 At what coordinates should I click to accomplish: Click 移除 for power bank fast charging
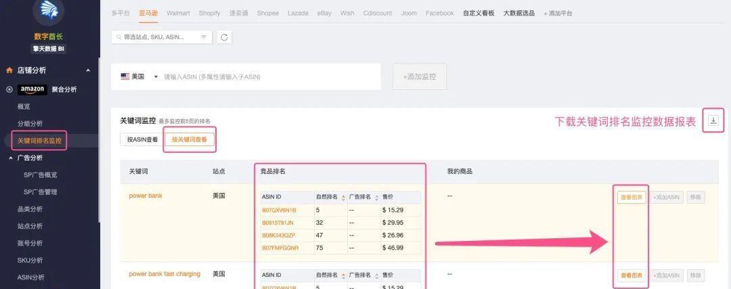696,275
